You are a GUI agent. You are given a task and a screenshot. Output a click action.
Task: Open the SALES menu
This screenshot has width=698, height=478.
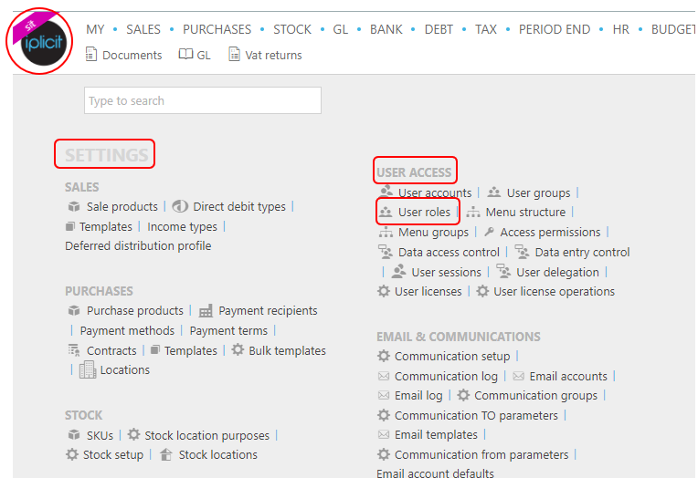click(143, 29)
